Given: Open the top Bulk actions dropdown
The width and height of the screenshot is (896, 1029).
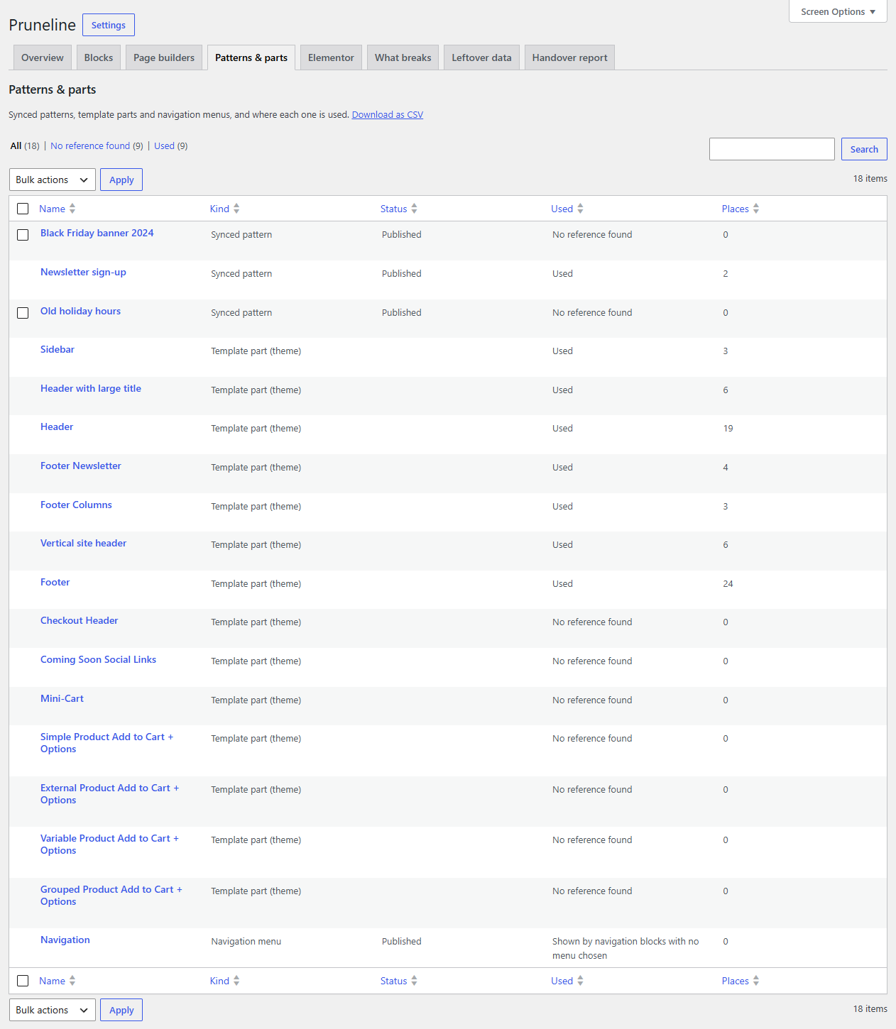Looking at the screenshot, I should (x=53, y=180).
